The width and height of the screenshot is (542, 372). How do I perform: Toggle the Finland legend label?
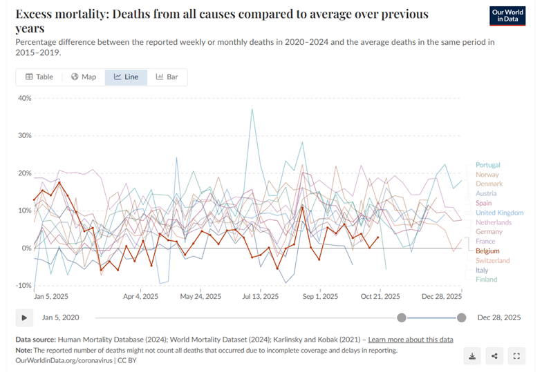(x=486, y=280)
